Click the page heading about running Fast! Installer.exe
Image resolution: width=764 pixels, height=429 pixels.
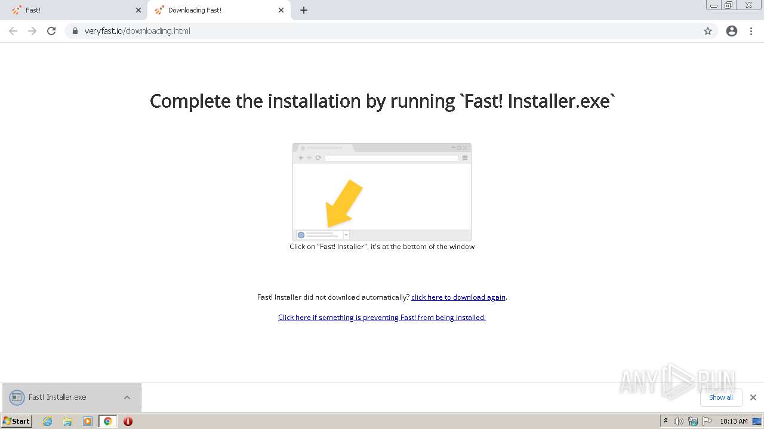pos(382,101)
